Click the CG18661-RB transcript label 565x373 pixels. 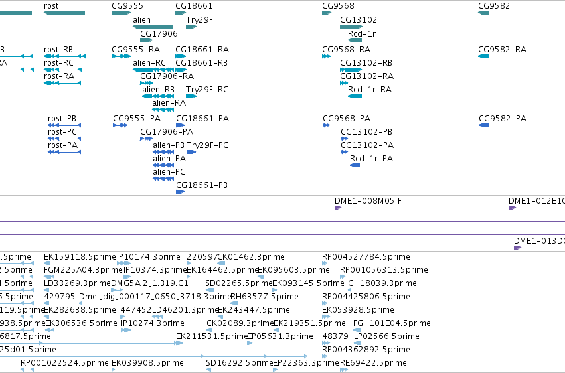[201, 63]
